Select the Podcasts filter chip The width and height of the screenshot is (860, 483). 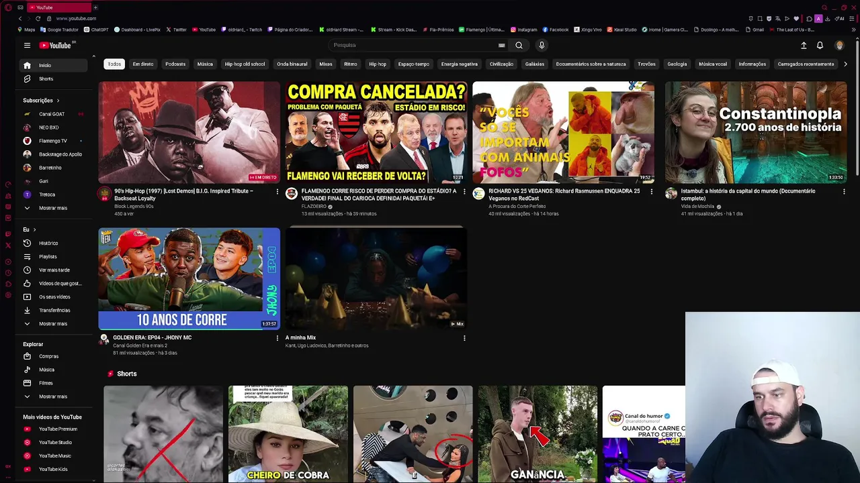pyautogui.click(x=175, y=64)
